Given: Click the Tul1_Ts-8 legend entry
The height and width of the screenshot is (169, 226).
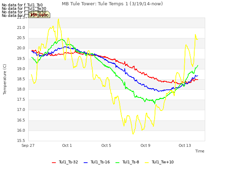Looking at the screenshot, I should (x=127, y=162).
